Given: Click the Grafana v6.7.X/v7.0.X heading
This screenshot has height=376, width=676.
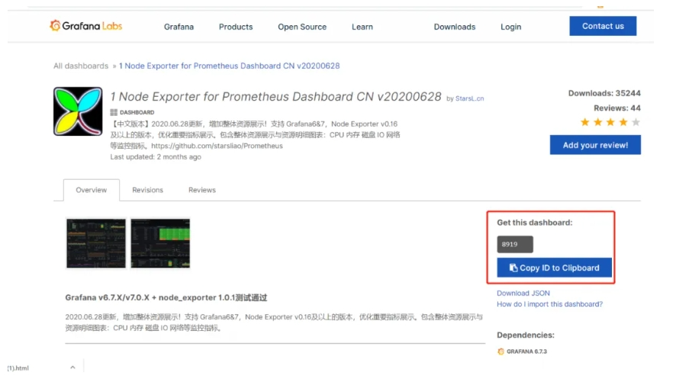Looking at the screenshot, I should click(x=166, y=297).
